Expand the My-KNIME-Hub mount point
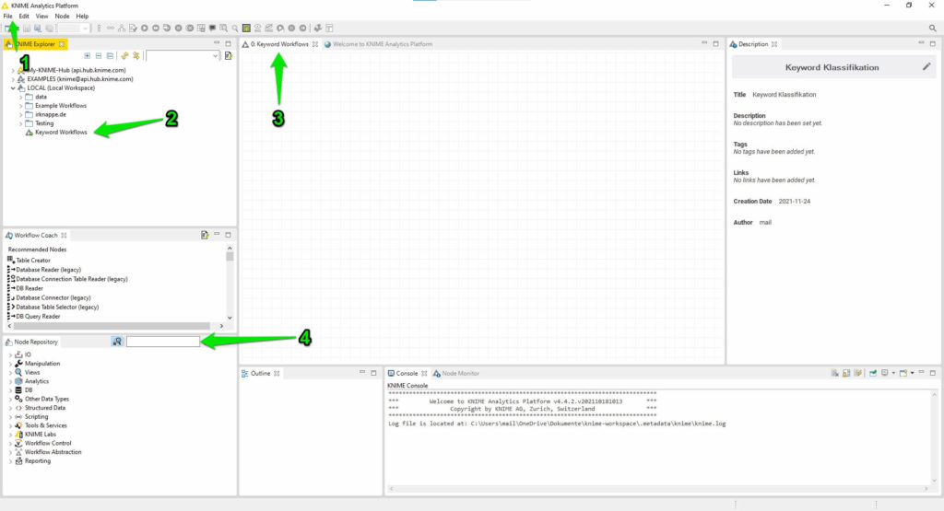The height and width of the screenshot is (511, 944). [x=13, y=70]
